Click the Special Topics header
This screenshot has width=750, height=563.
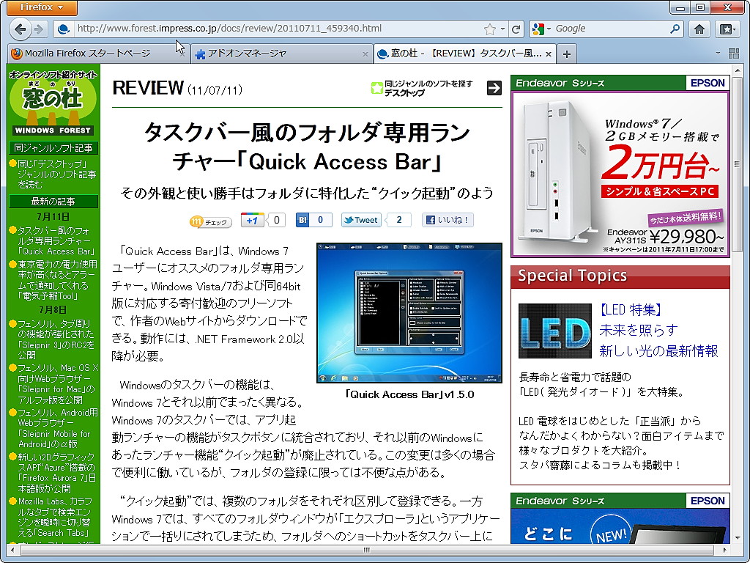(620, 276)
